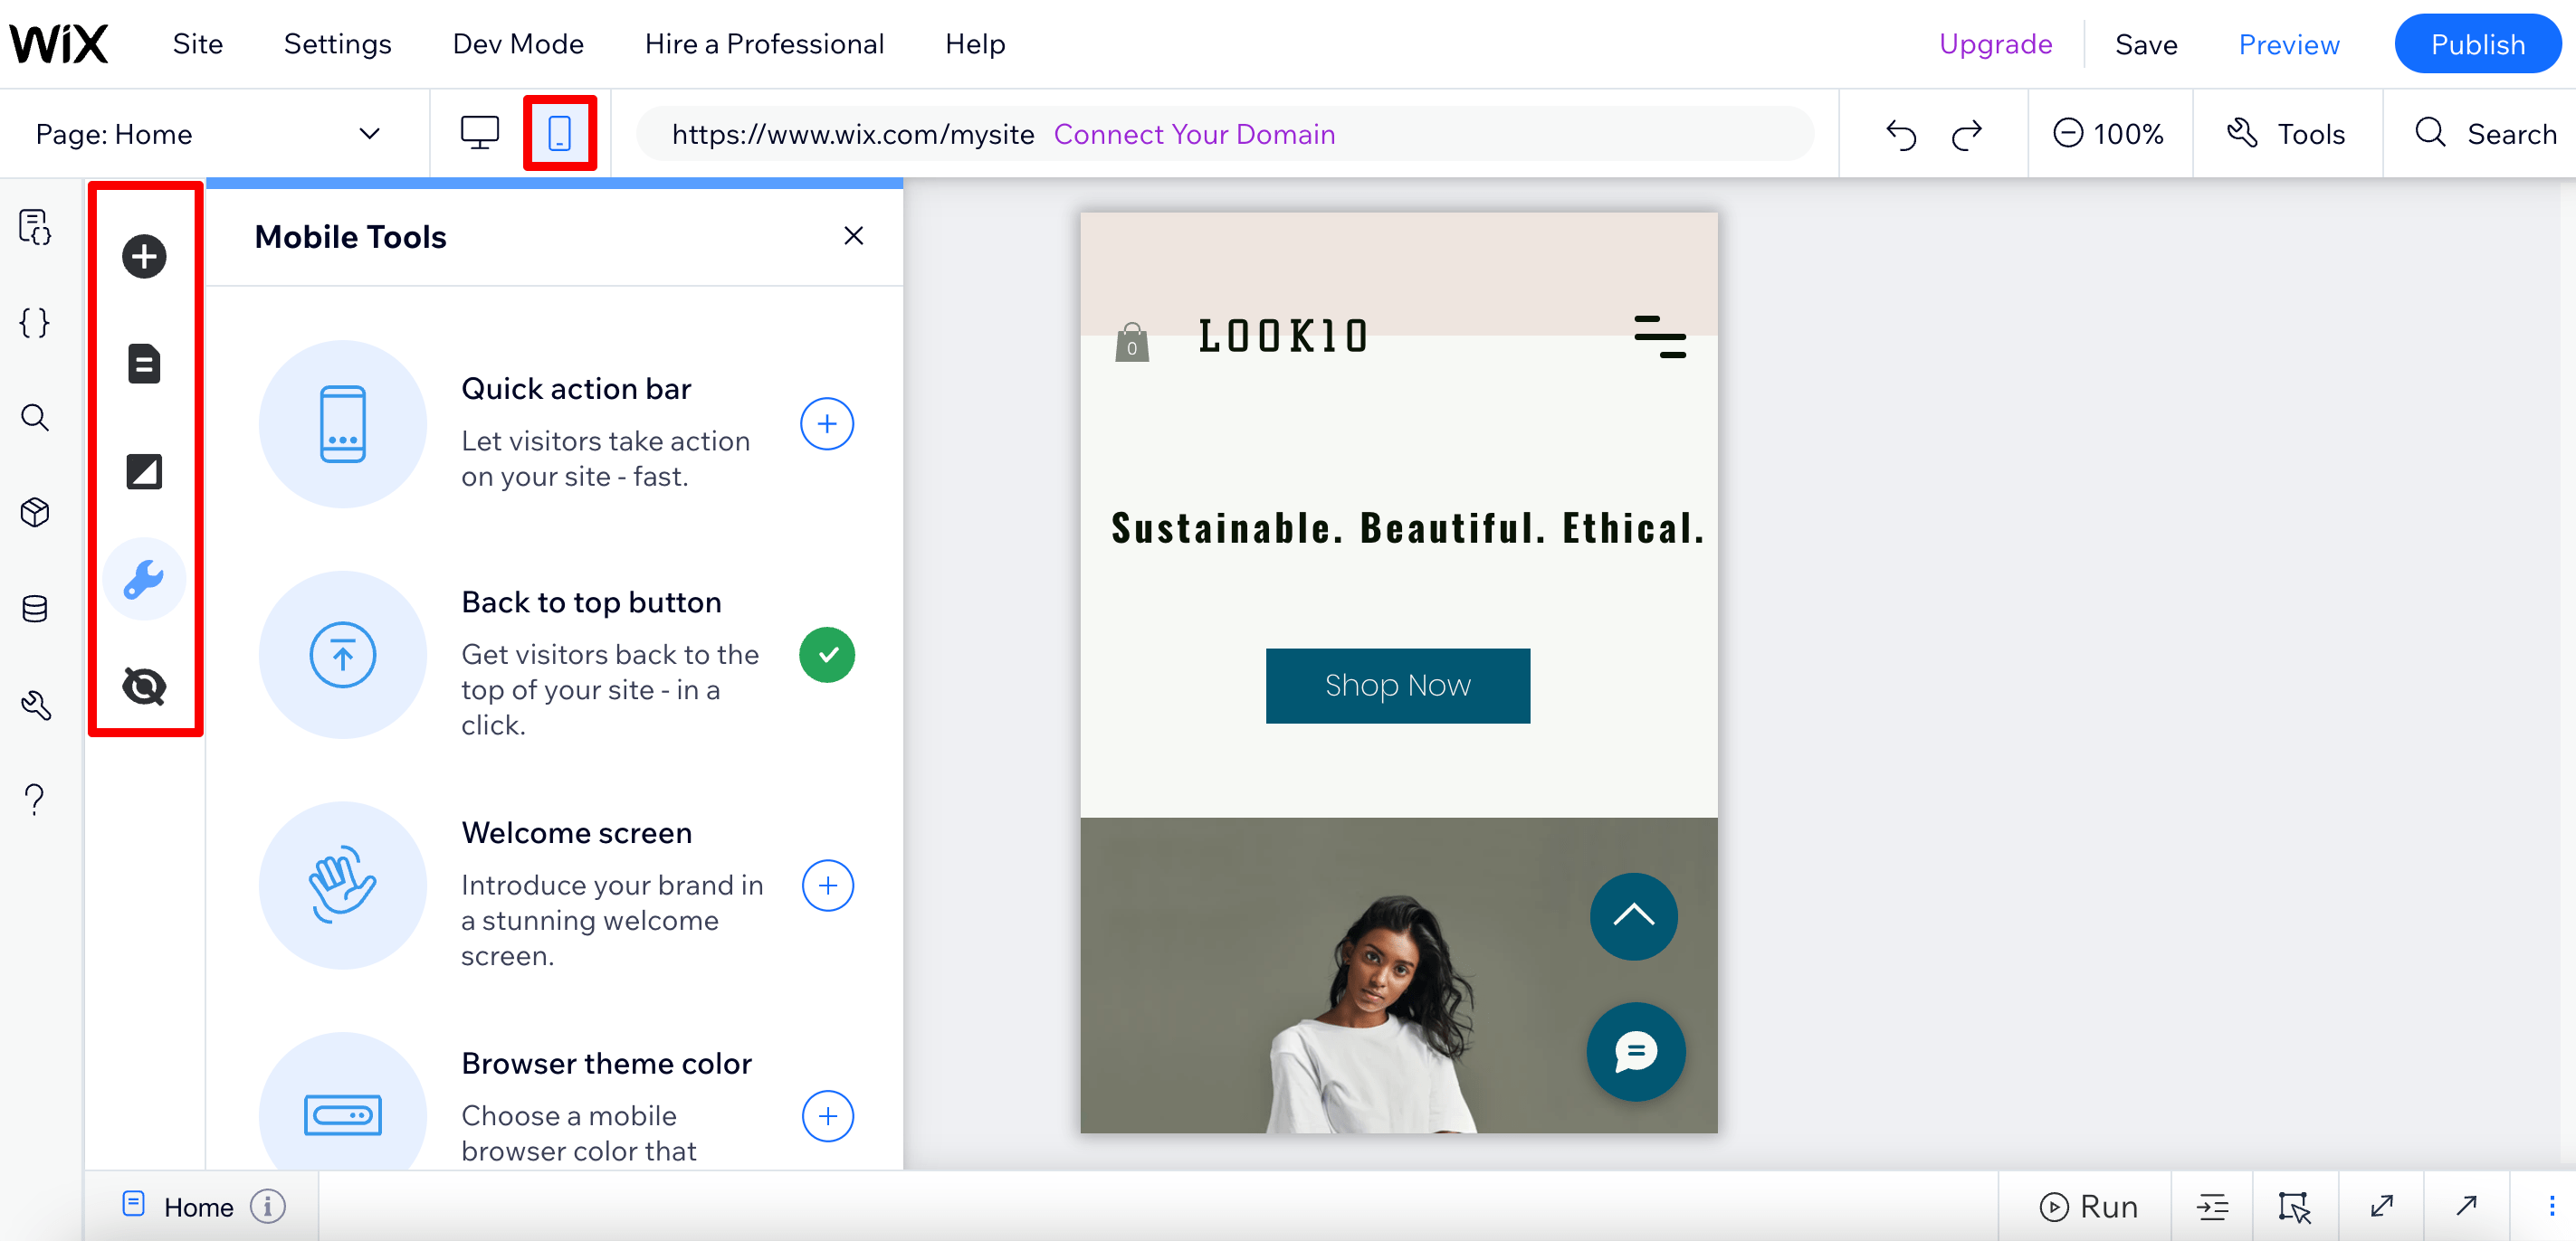
Task: Open the Dev Mode menu
Action: click(x=518, y=44)
